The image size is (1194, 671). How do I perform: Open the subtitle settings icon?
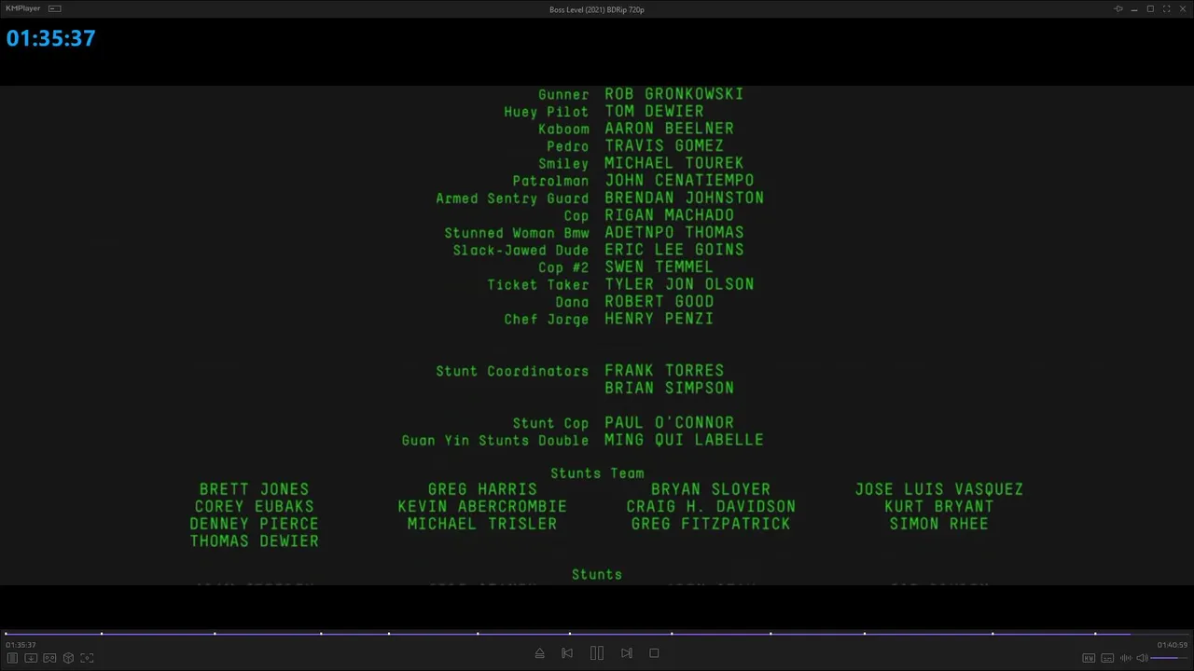click(x=1107, y=658)
